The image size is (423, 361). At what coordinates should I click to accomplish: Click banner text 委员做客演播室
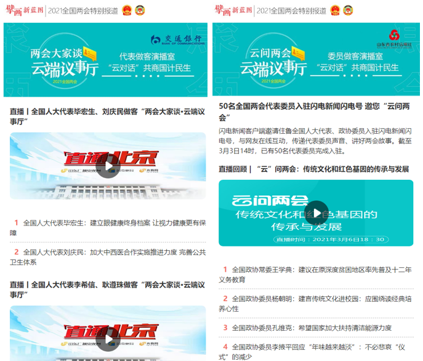click(355, 56)
